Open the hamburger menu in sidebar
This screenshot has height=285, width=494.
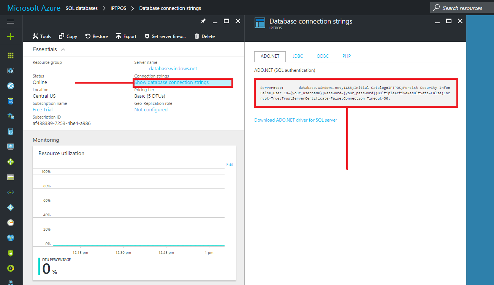click(11, 22)
